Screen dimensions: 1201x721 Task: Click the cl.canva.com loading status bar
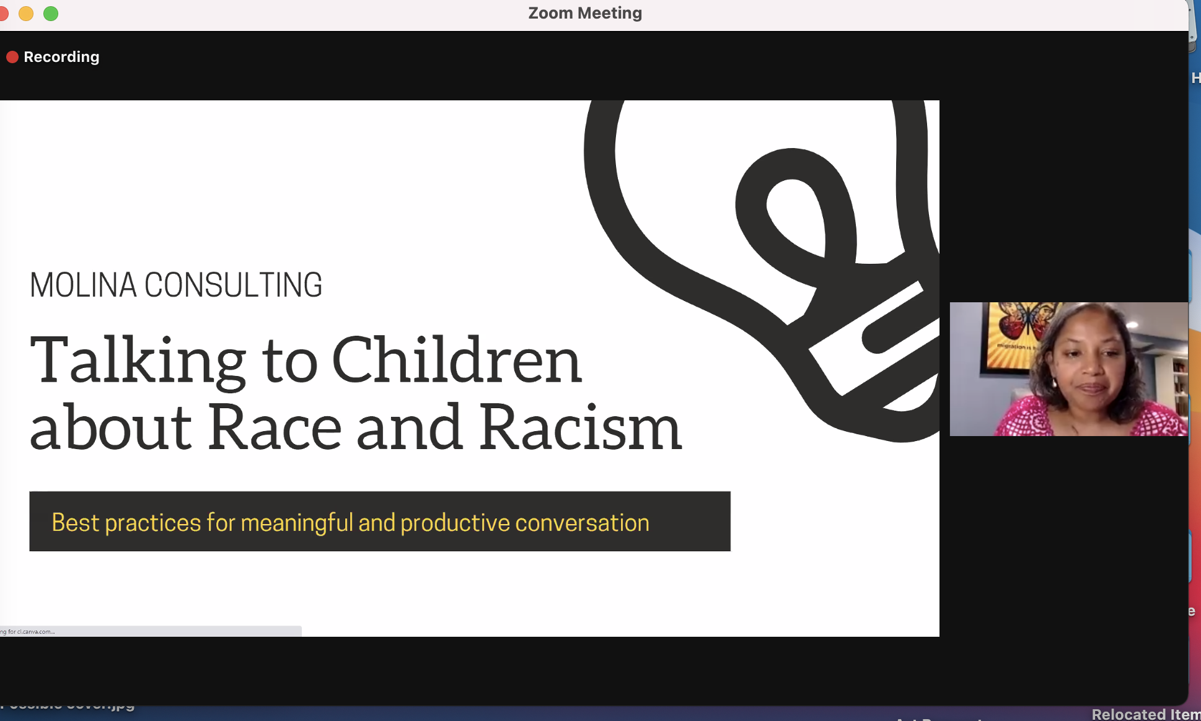tap(150, 631)
